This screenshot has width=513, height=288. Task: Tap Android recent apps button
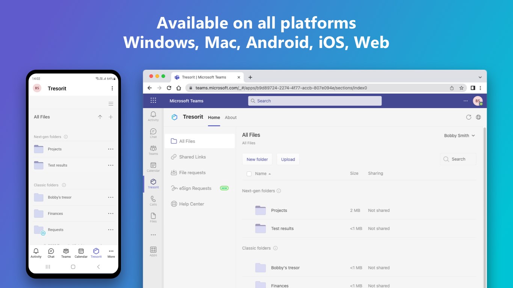coord(48,267)
